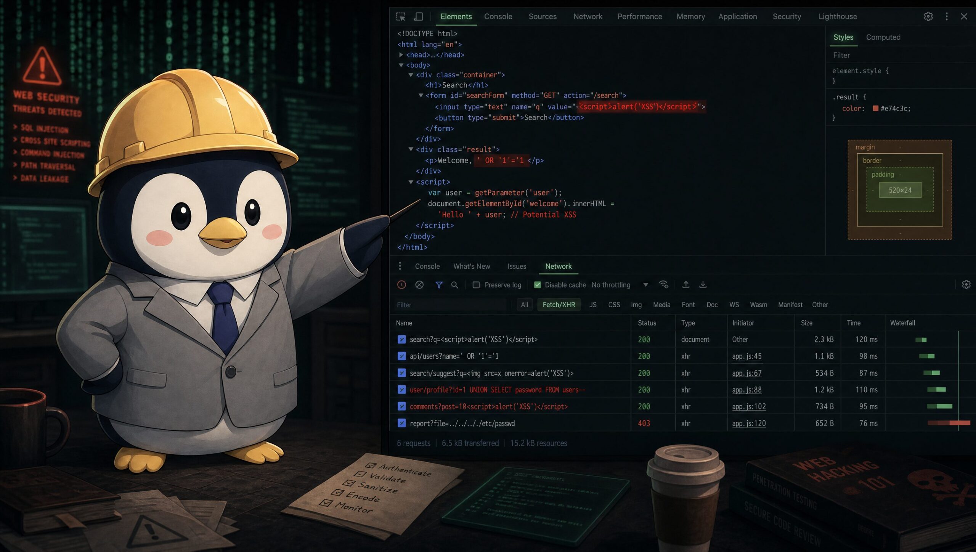Click the #e74c3c color swatch
Viewport: 976px width, 552px height.
(x=876, y=108)
